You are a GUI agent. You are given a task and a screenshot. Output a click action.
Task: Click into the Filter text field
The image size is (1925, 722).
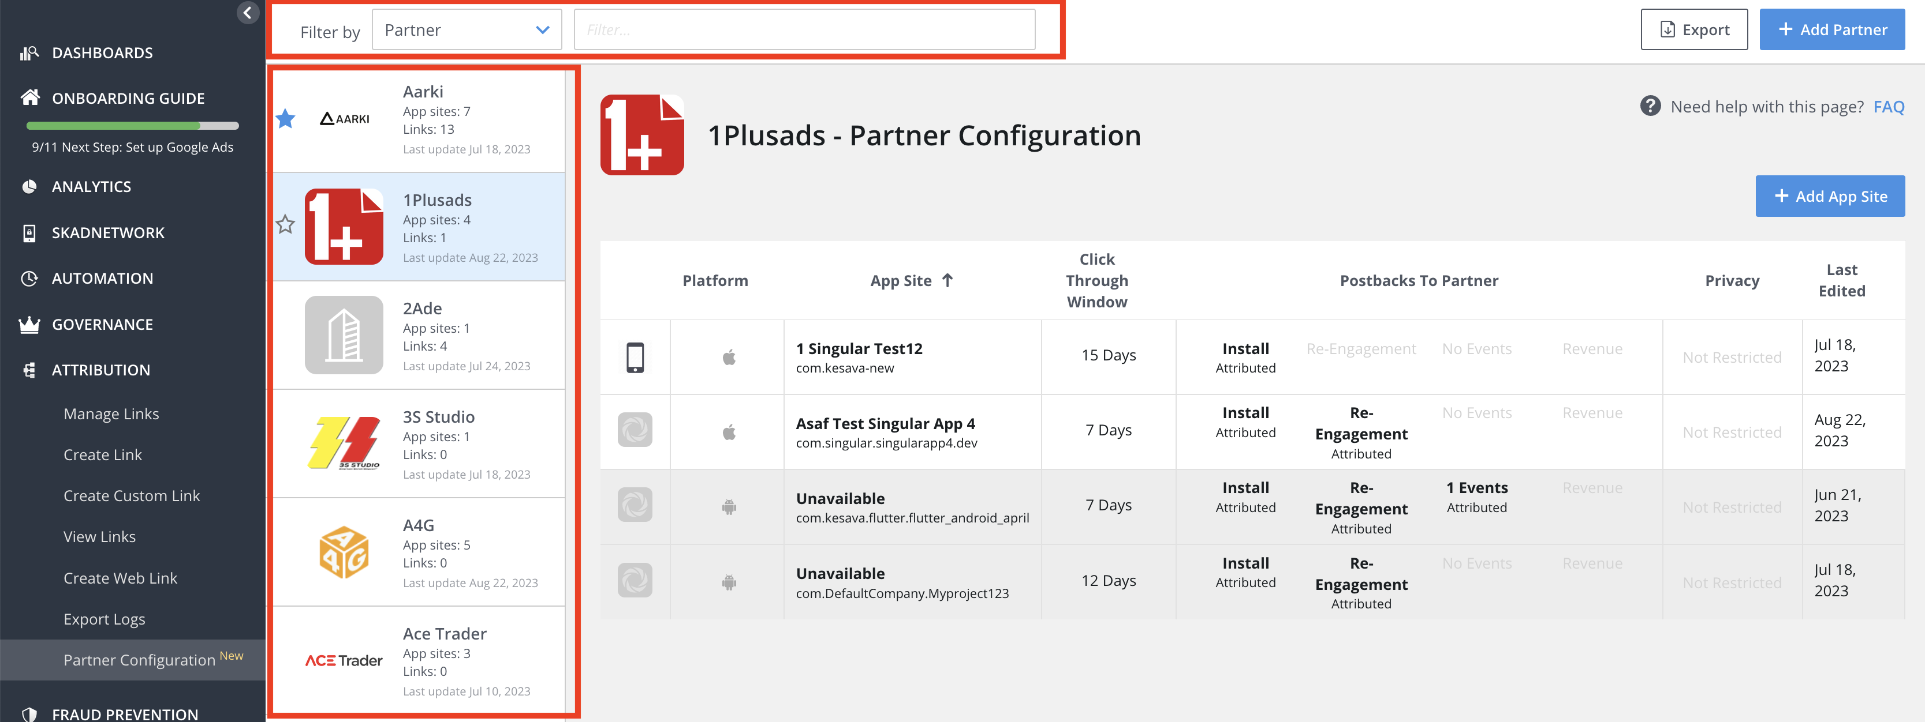tap(804, 30)
